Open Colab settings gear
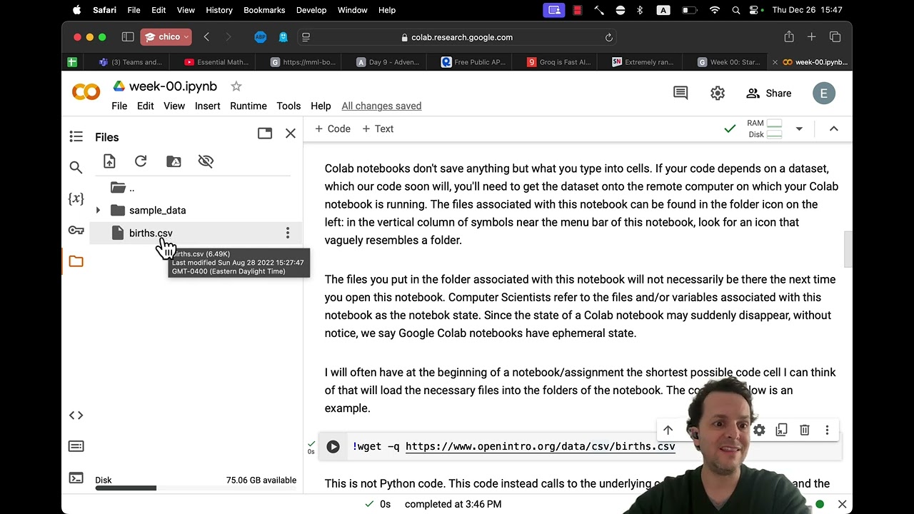 (718, 93)
